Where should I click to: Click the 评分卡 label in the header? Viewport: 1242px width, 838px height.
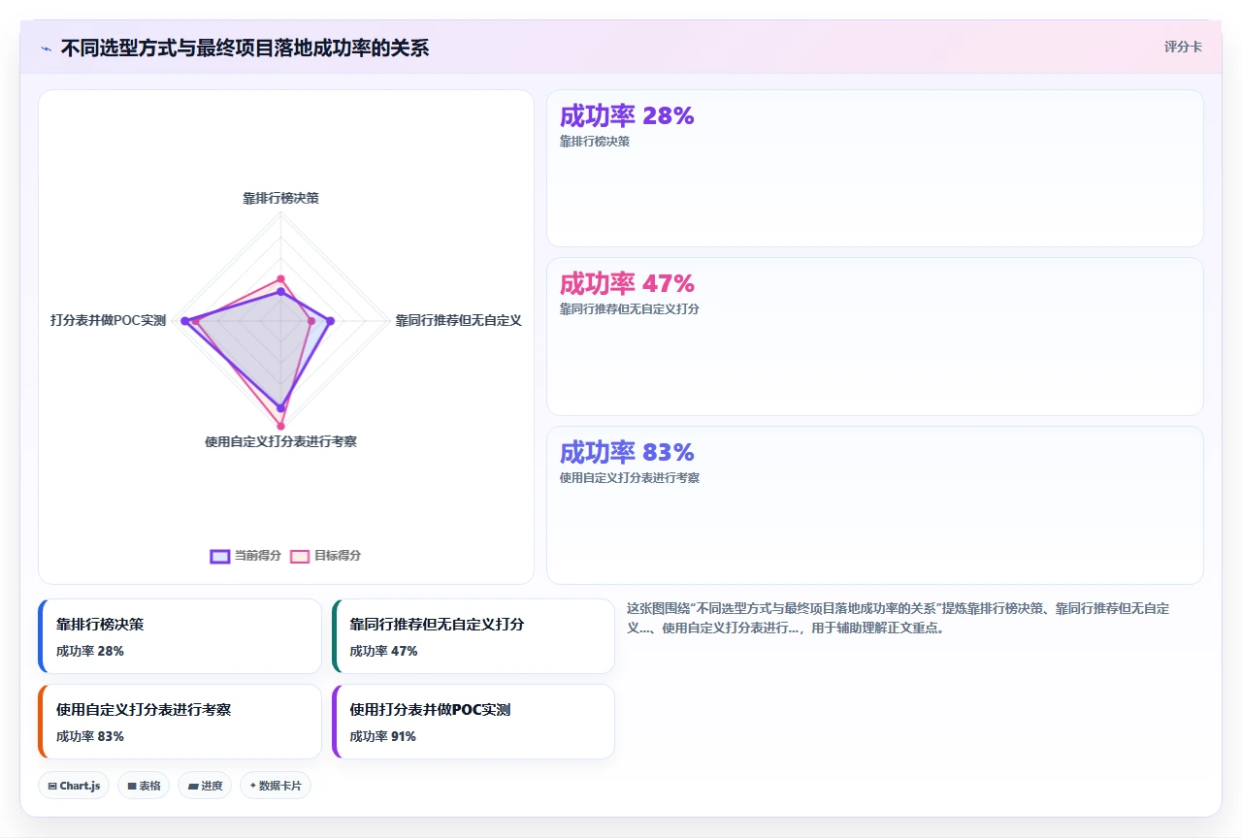(1183, 47)
